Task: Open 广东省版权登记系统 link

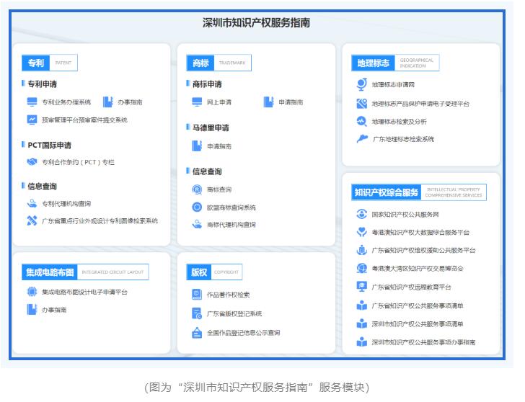Action: point(234,314)
